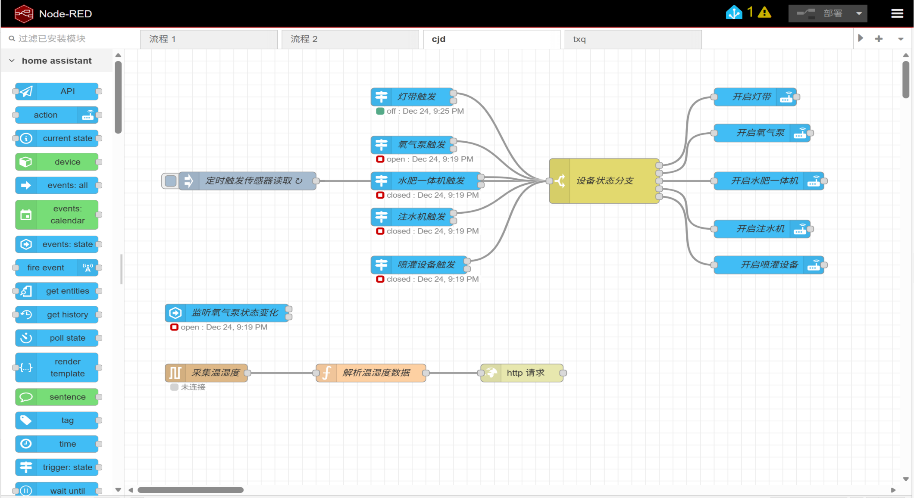Click the 解析温湿度数据 function icon
The height and width of the screenshot is (498, 914).
pos(326,373)
